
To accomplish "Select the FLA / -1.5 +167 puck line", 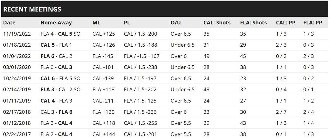I will pos(142,56).
